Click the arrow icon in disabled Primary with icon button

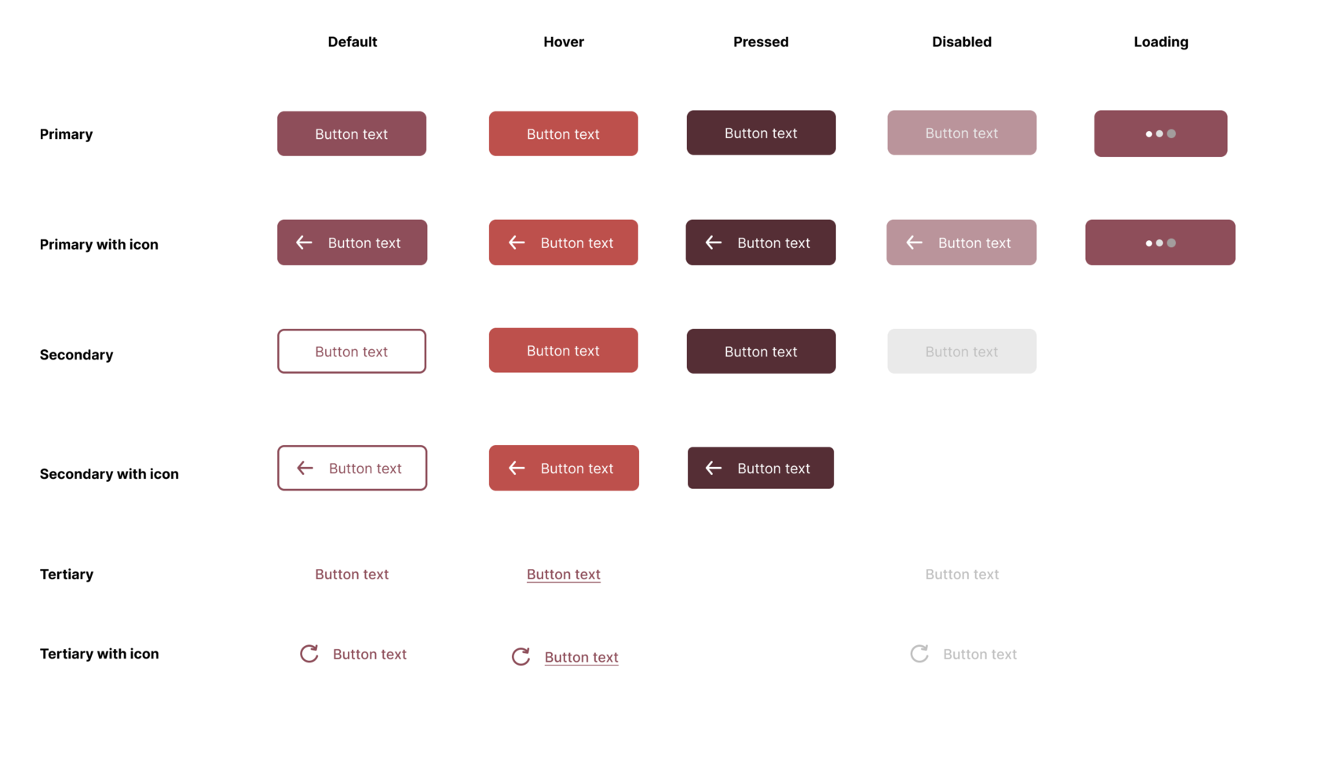coord(914,243)
